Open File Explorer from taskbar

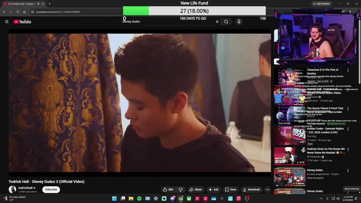131,198
